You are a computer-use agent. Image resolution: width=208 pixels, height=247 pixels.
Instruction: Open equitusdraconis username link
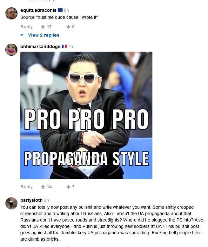[38, 10]
